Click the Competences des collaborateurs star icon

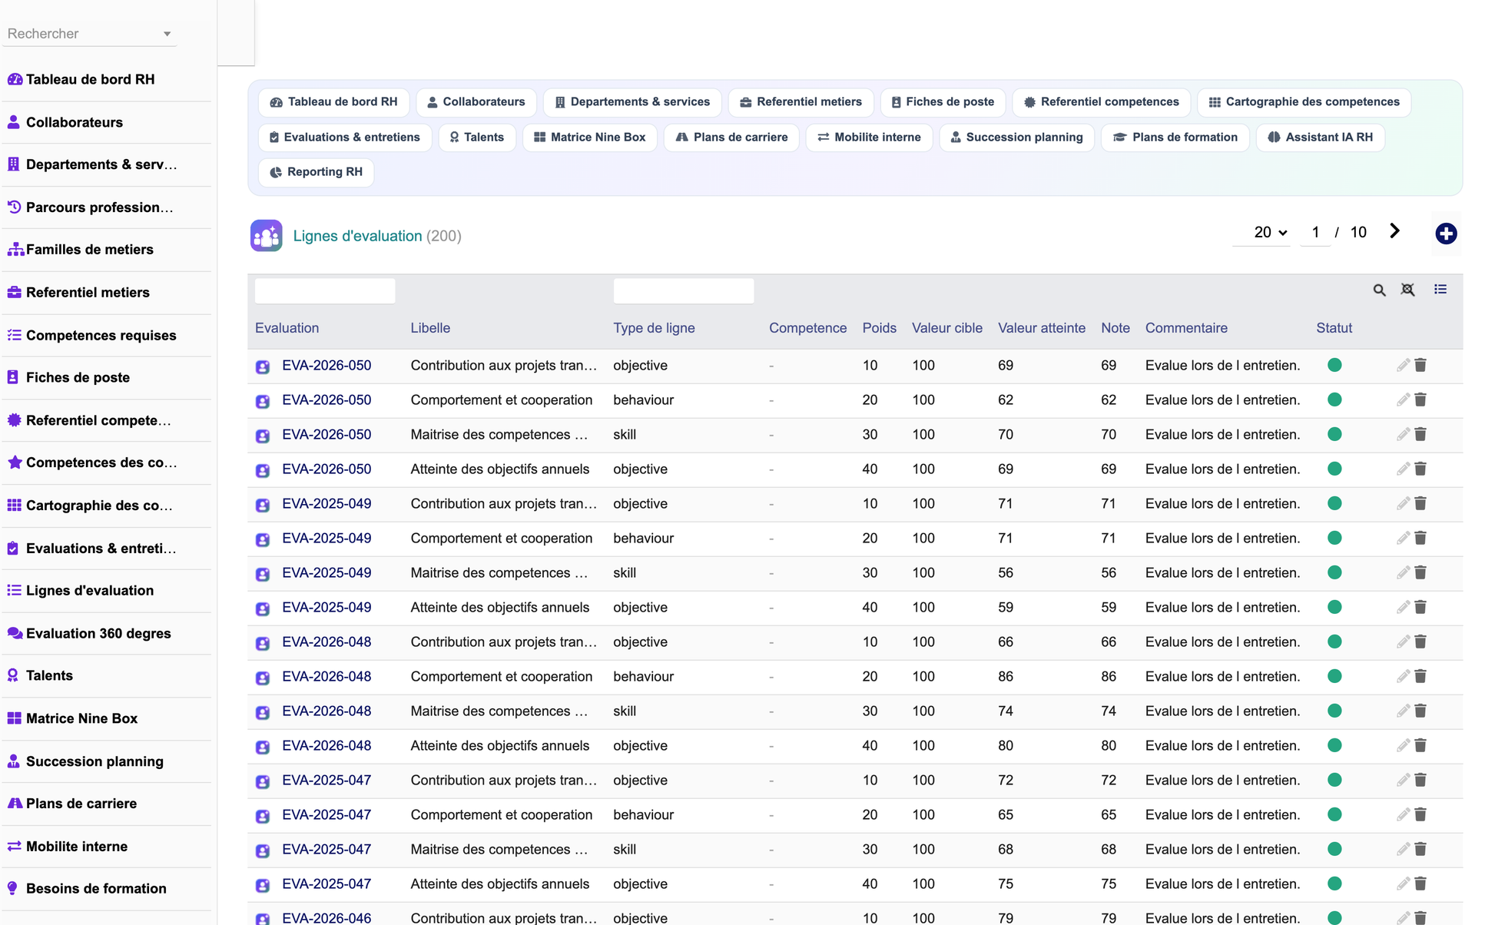15,462
